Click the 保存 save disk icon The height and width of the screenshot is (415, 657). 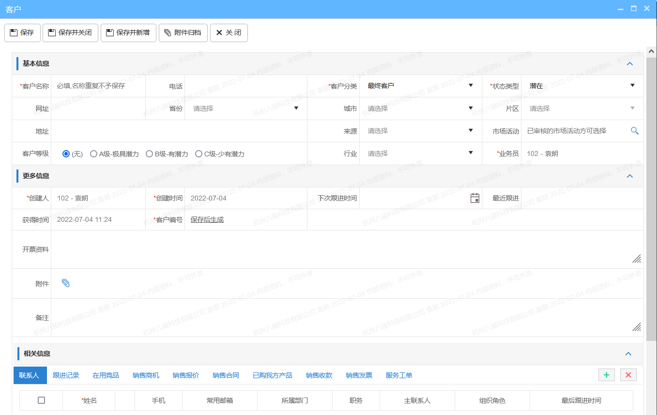coord(14,32)
